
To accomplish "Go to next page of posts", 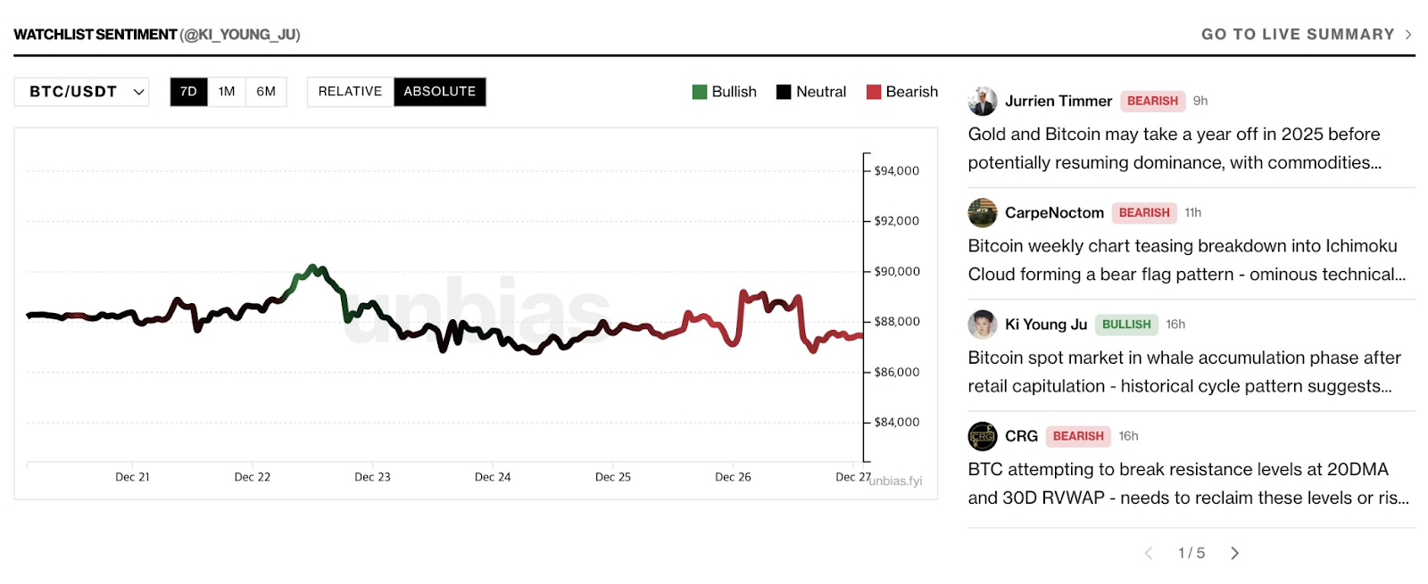I will pyautogui.click(x=1234, y=554).
